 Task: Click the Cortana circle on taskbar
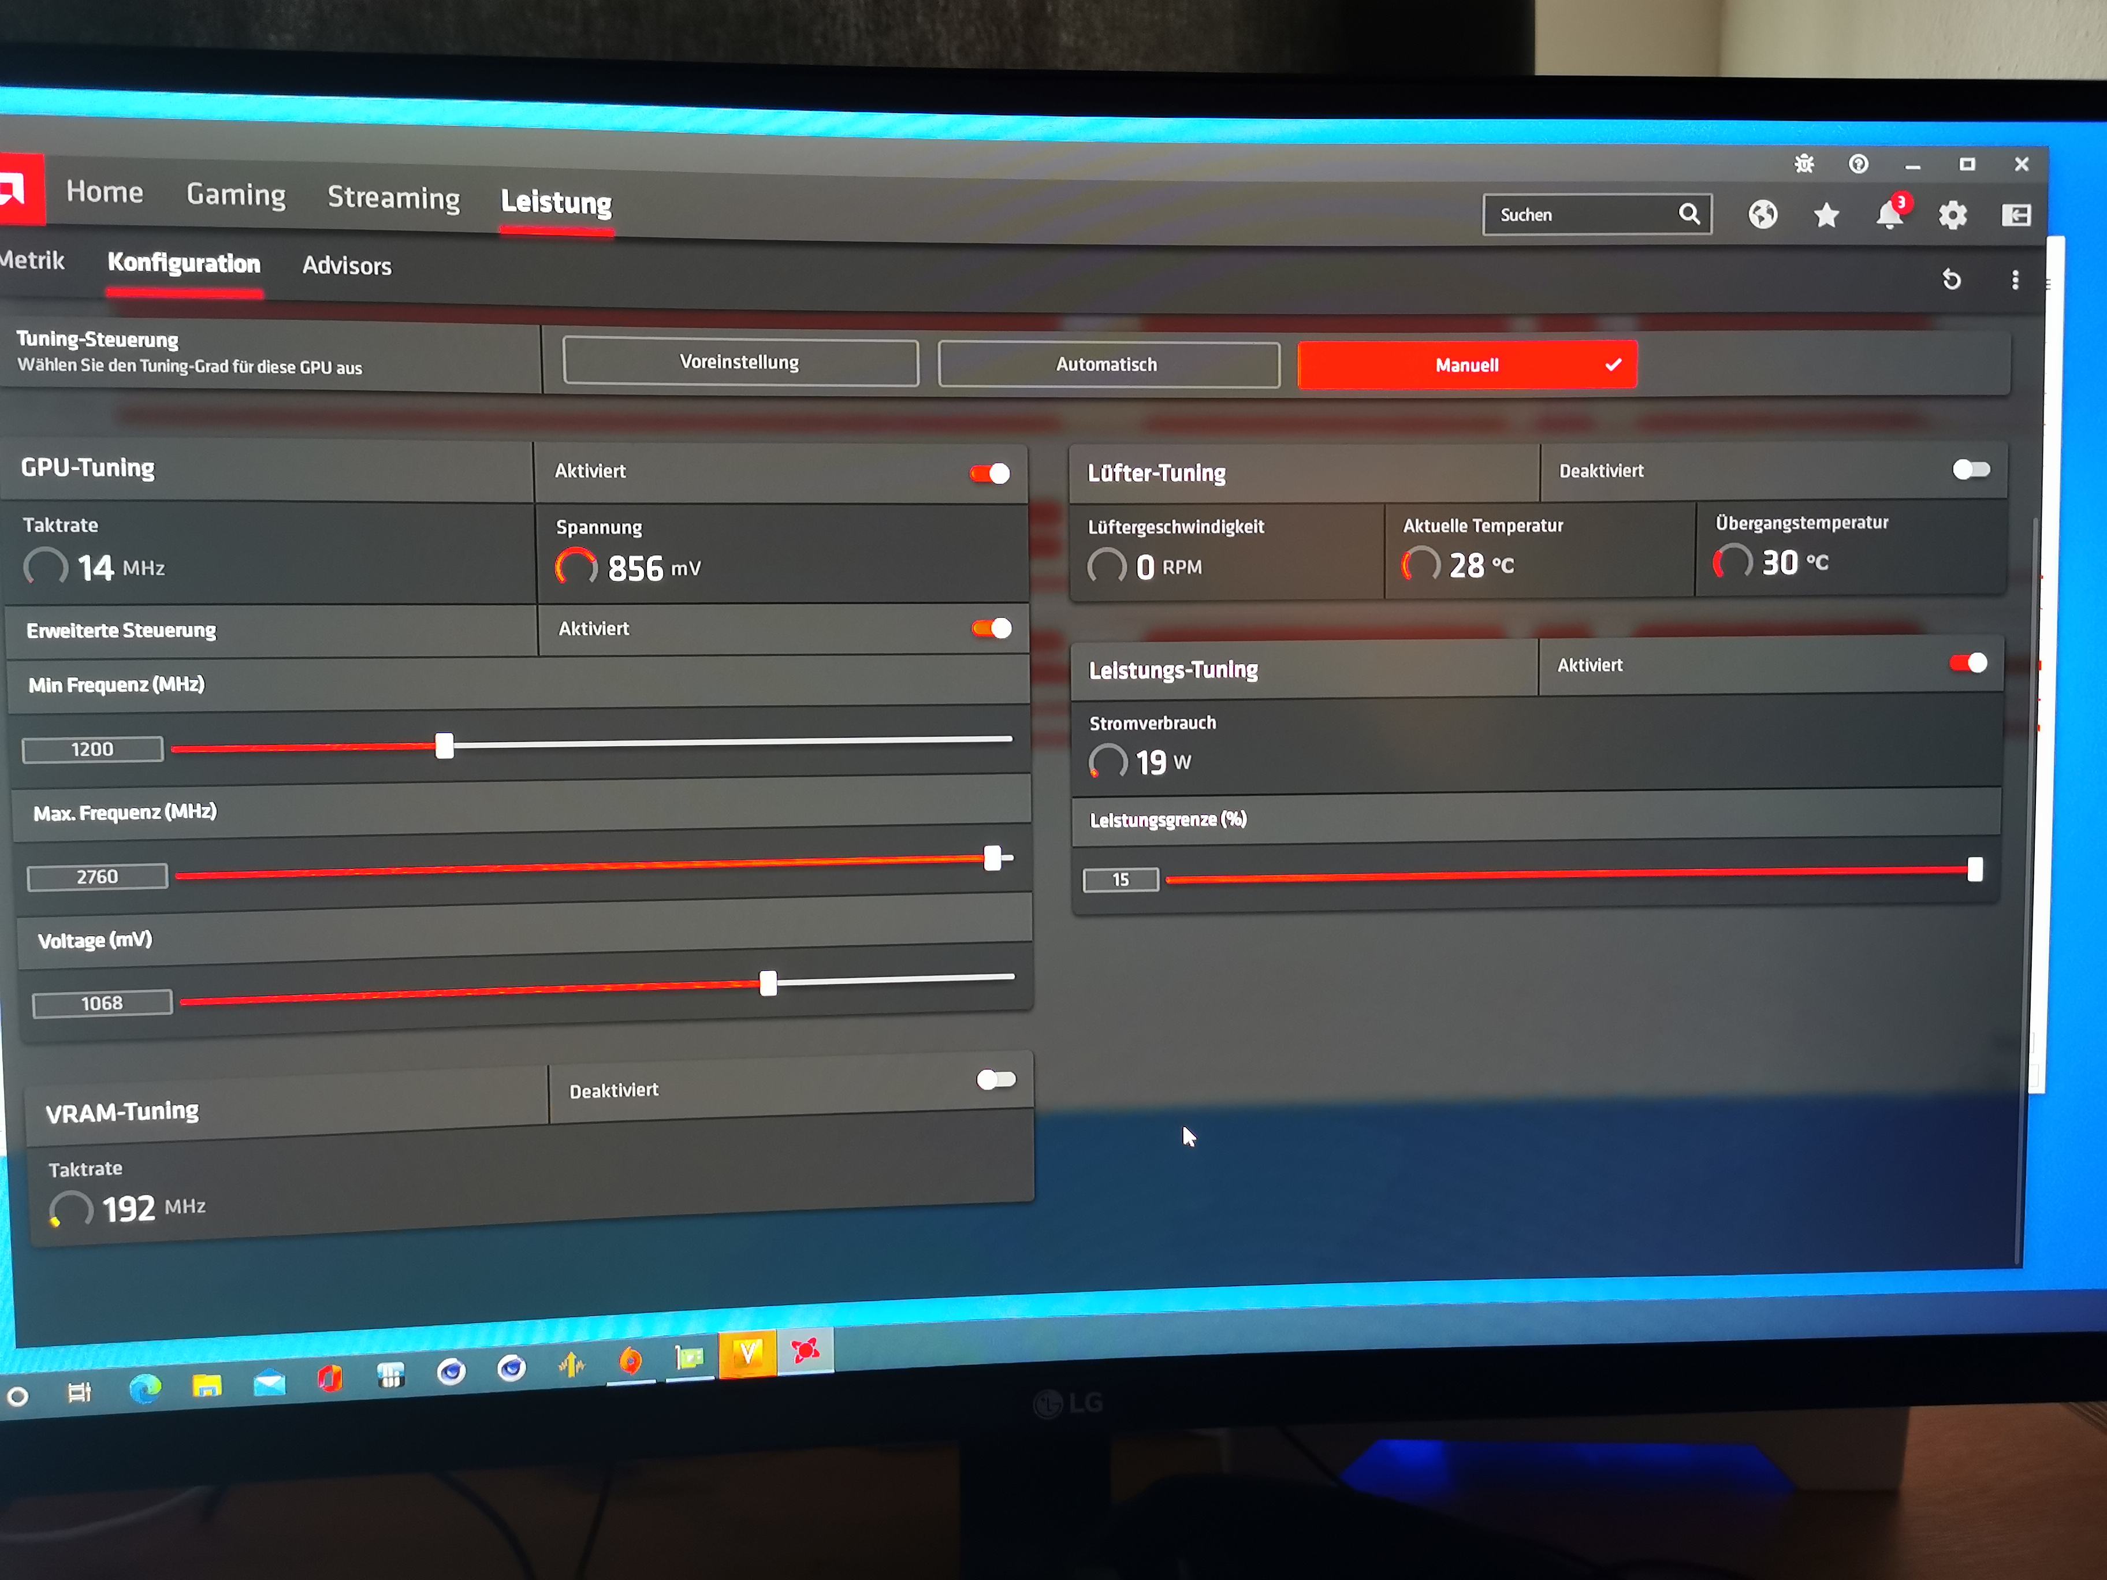click(x=17, y=1397)
